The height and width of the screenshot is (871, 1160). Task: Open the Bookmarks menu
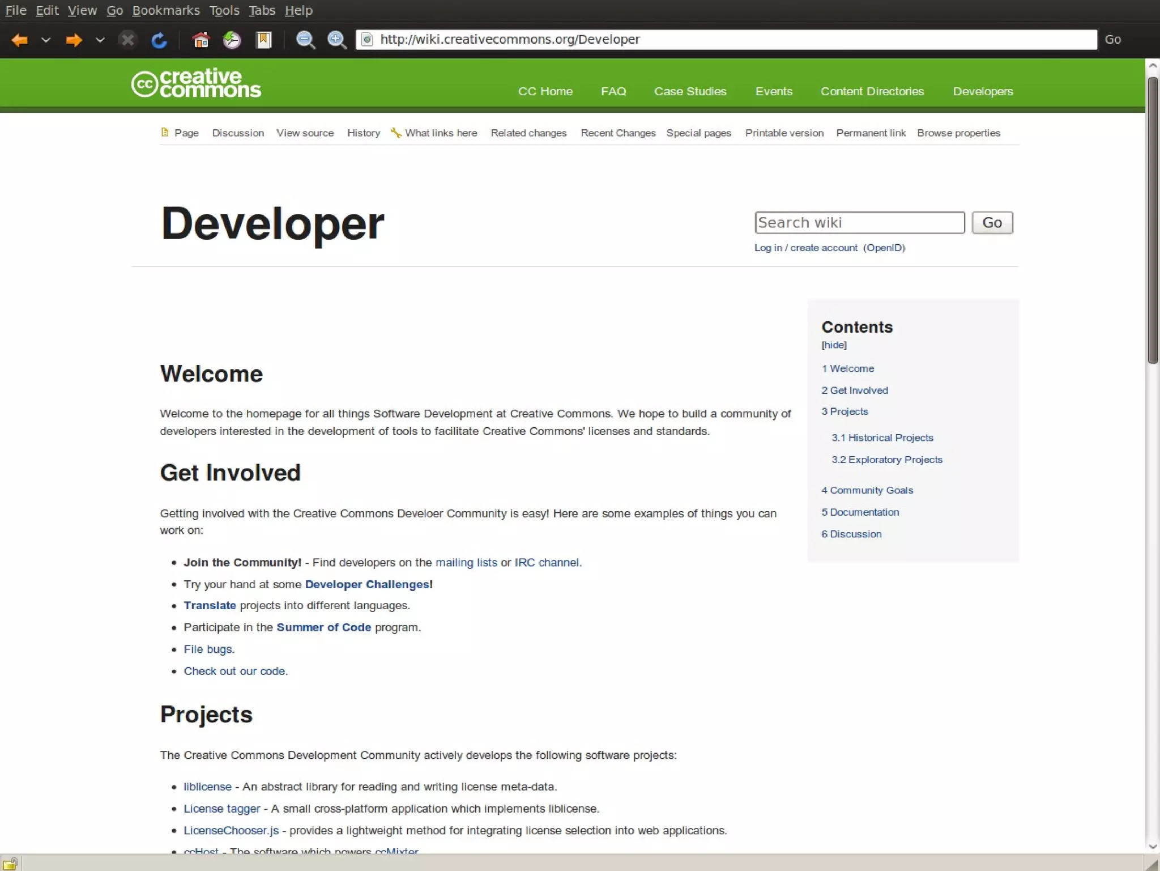coord(165,10)
